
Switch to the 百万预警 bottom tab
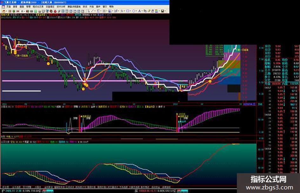[27, 187]
